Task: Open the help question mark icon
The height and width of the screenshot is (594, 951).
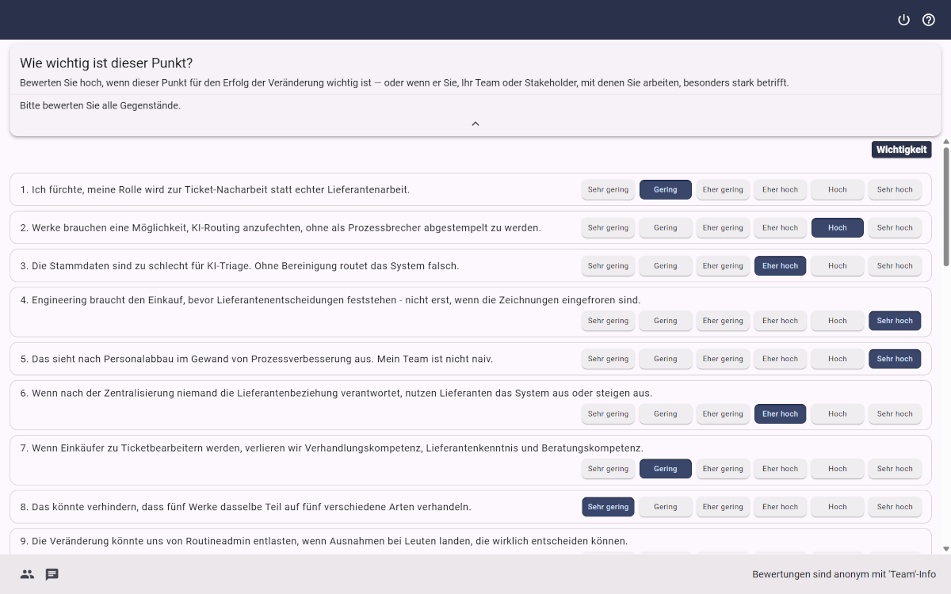Action: (929, 20)
